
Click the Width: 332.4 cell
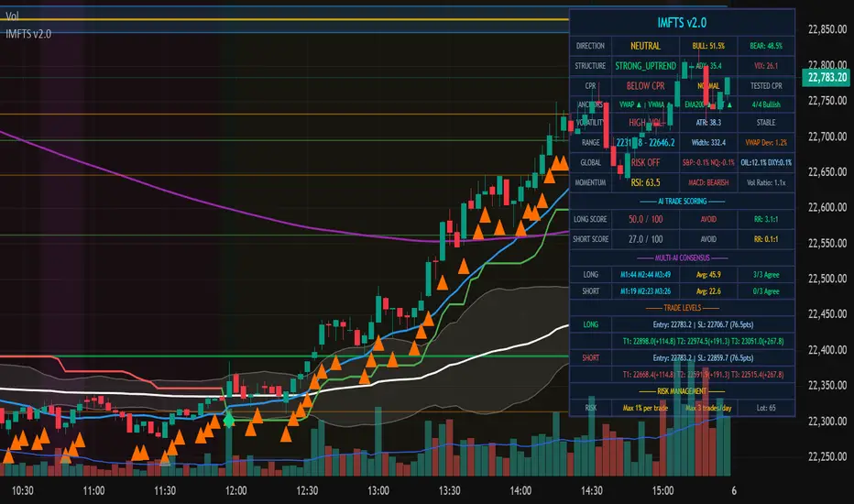tap(708, 143)
